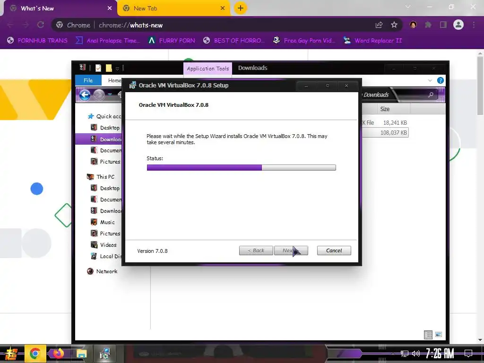
Task: Open Word Replacer II bookmark
Action: coord(372,41)
